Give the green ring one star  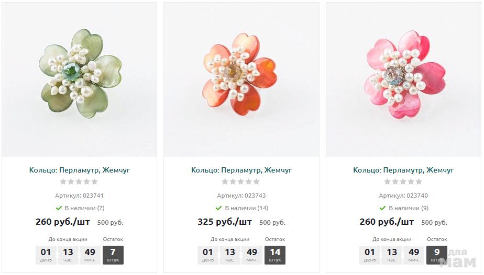[63, 182]
